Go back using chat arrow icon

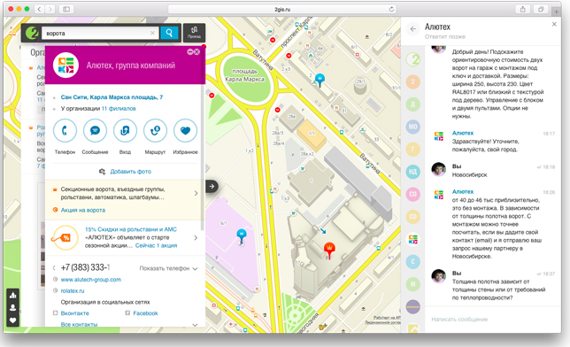coord(413,29)
